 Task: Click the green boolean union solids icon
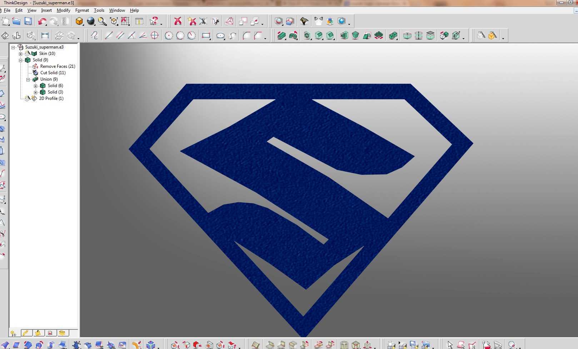393,35
